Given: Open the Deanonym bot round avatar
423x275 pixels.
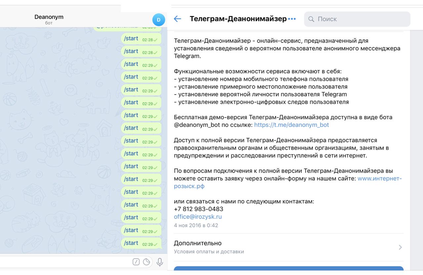Looking at the screenshot, I should click(x=159, y=20).
